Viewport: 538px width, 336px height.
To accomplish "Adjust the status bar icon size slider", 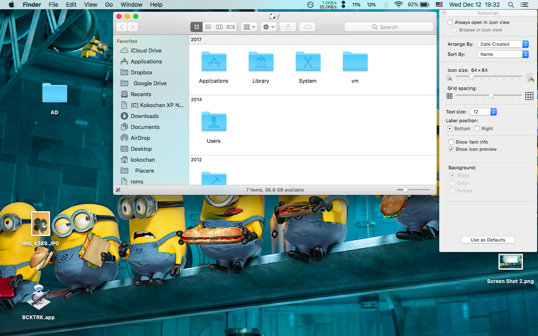I will pos(405,190).
